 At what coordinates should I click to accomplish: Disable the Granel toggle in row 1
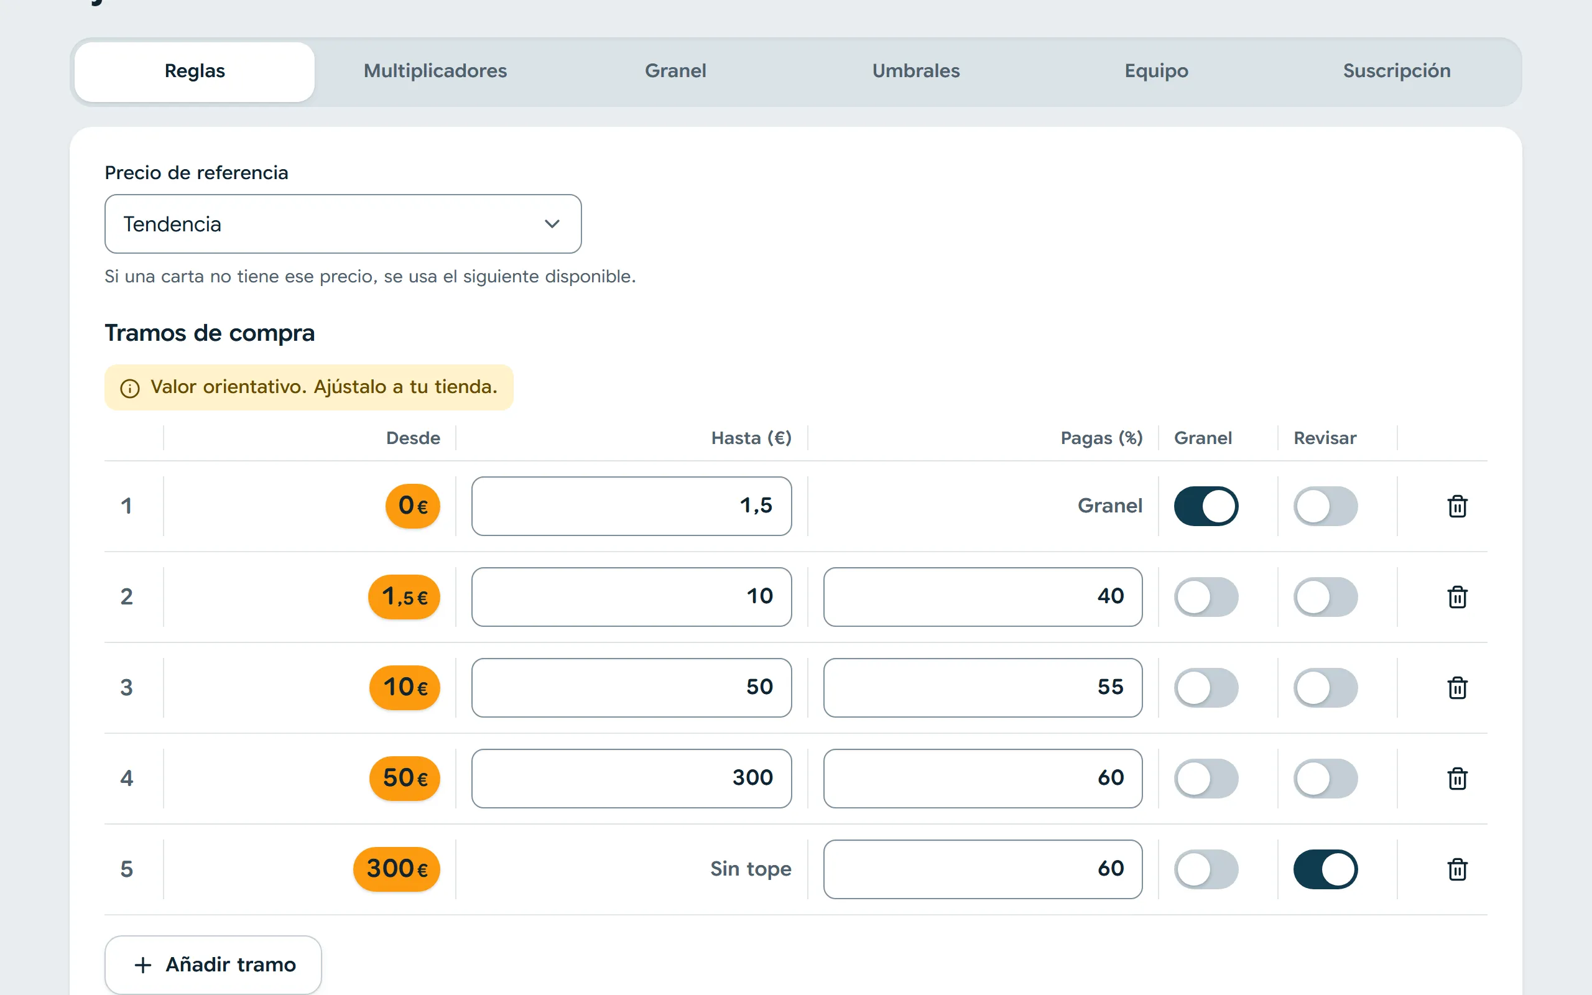[1206, 506]
